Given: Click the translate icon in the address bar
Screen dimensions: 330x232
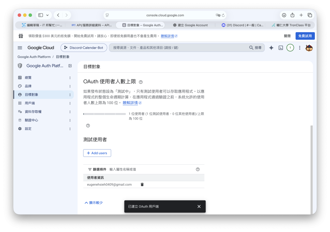Looking at the screenshot, I should pyautogui.click(x=218, y=15).
